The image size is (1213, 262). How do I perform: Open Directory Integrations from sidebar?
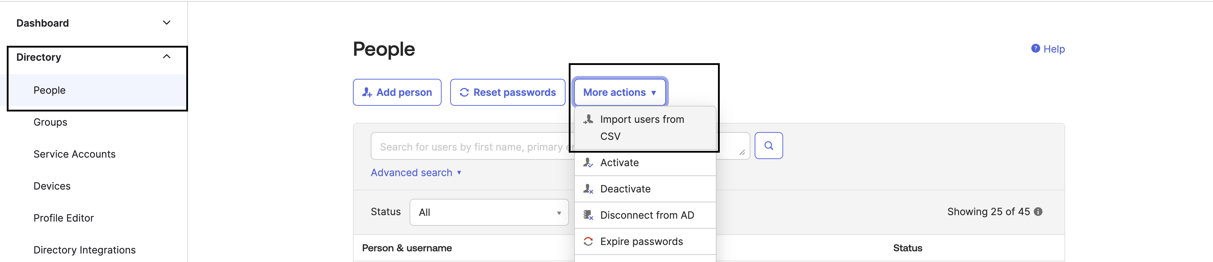click(x=85, y=250)
